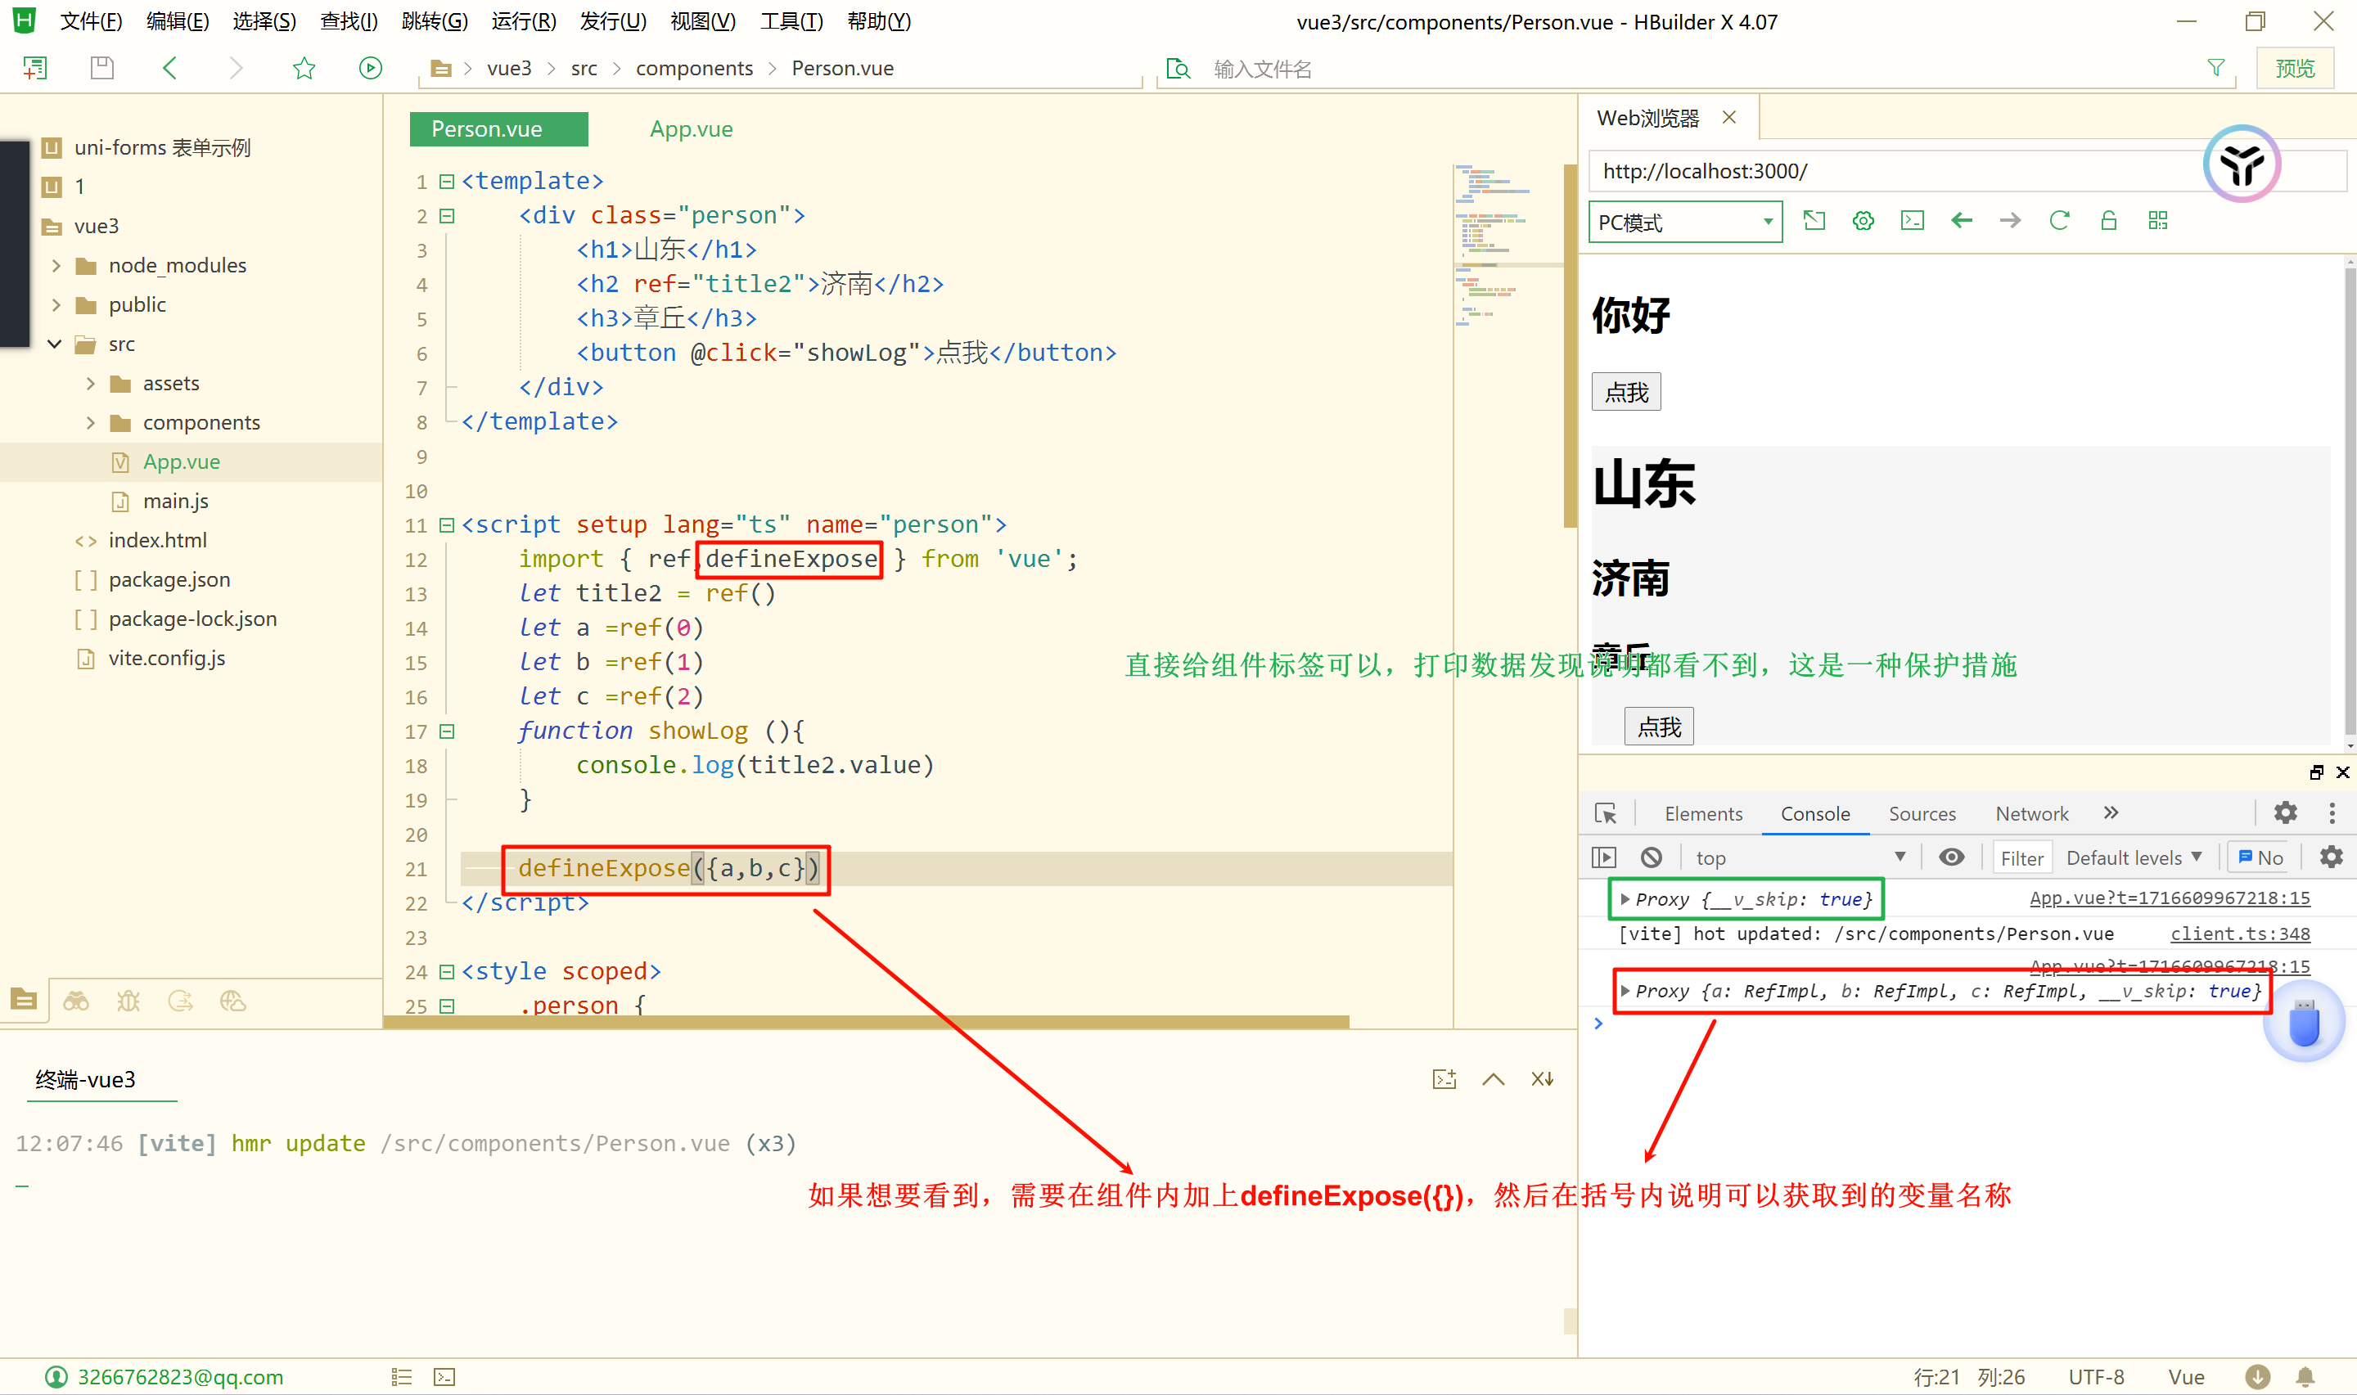Expand the node_modules folder
Screen dimensions: 2357x1395
pos(56,265)
